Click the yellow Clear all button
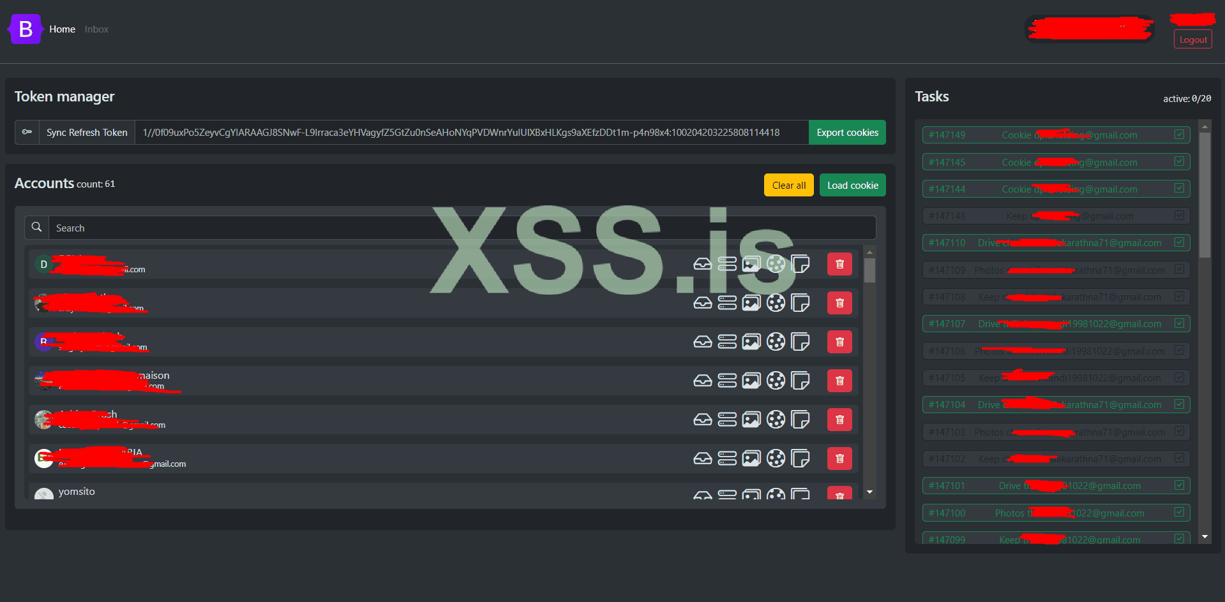1225x602 pixels. tap(788, 185)
